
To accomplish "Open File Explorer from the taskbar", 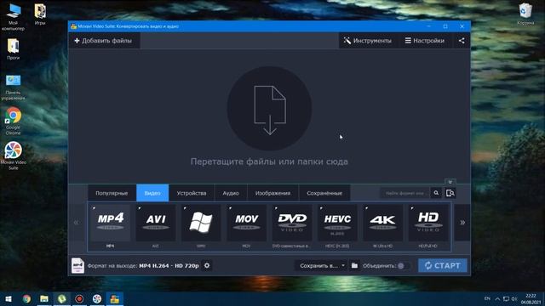I will click(44, 298).
